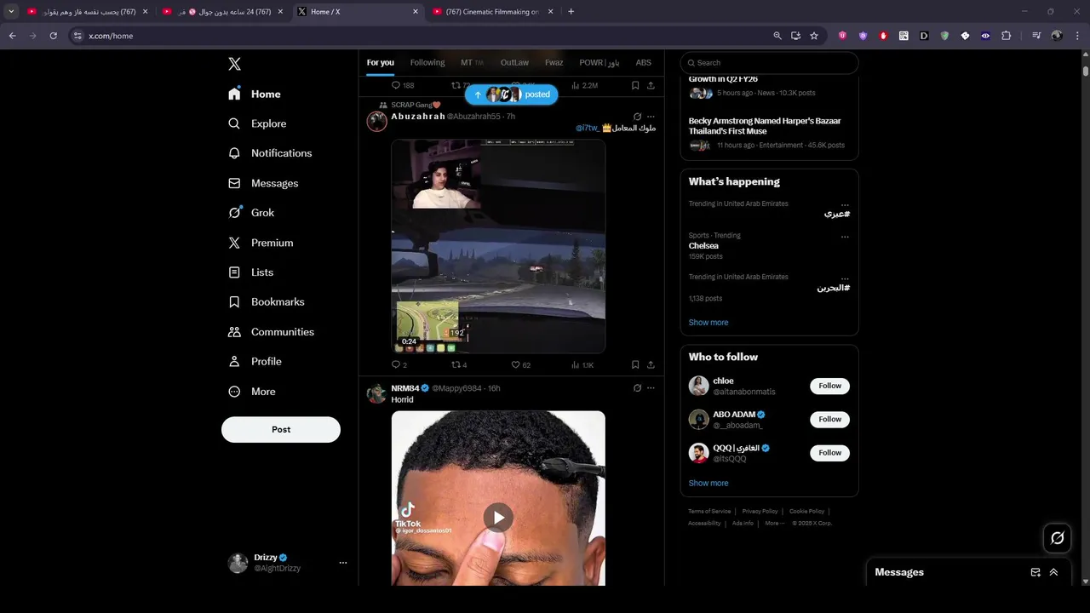Open Home from the left sidebar
Image resolution: width=1090 pixels, height=613 pixels.
tap(255, 94)
